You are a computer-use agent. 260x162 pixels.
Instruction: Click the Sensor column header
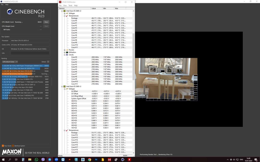tap(74, 8)
